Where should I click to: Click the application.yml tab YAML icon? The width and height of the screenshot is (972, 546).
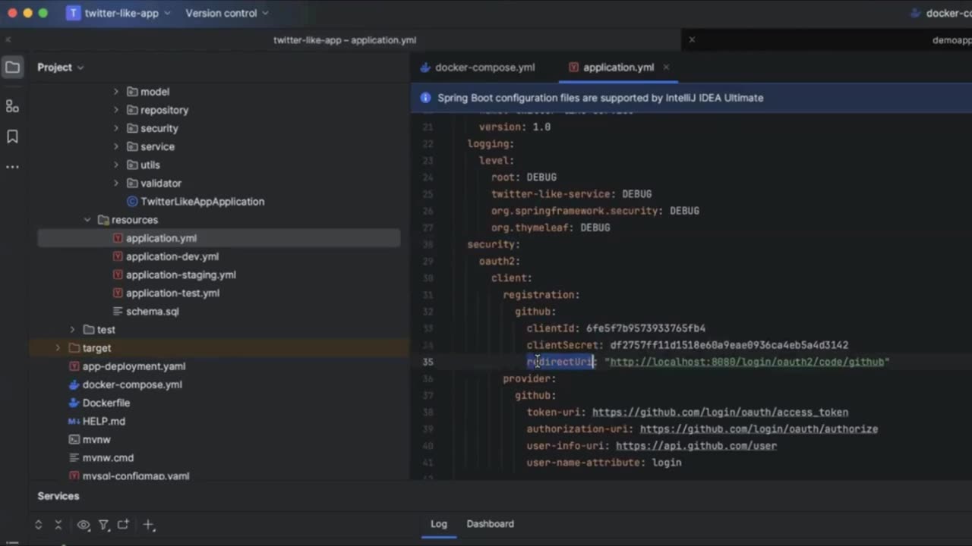(x=573, y=67)
